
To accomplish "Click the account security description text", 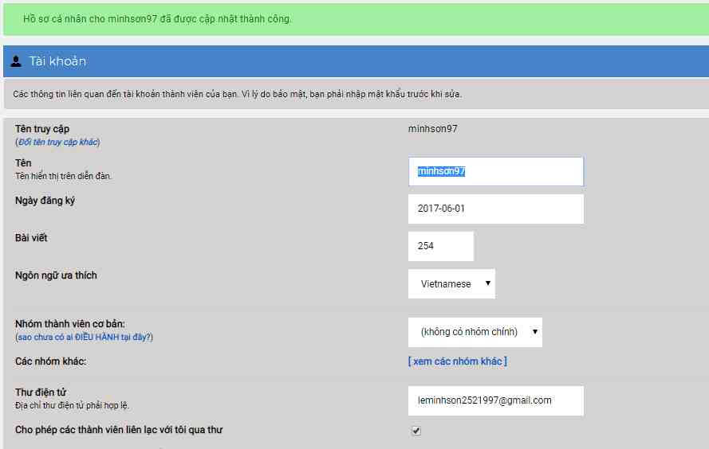I will (x=237, y=94).
